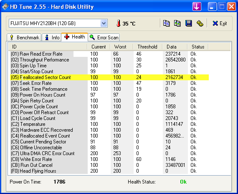
Task: Click the copy text to clipboard icon
Action: click(166, 23)
